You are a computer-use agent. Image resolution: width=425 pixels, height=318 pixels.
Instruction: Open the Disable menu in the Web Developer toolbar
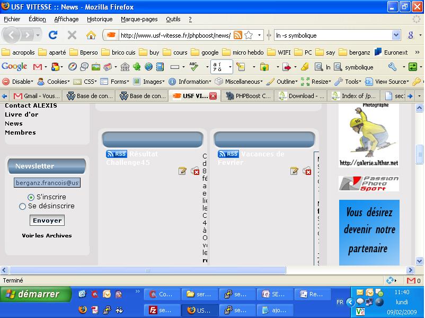click(x=18, y=82)
